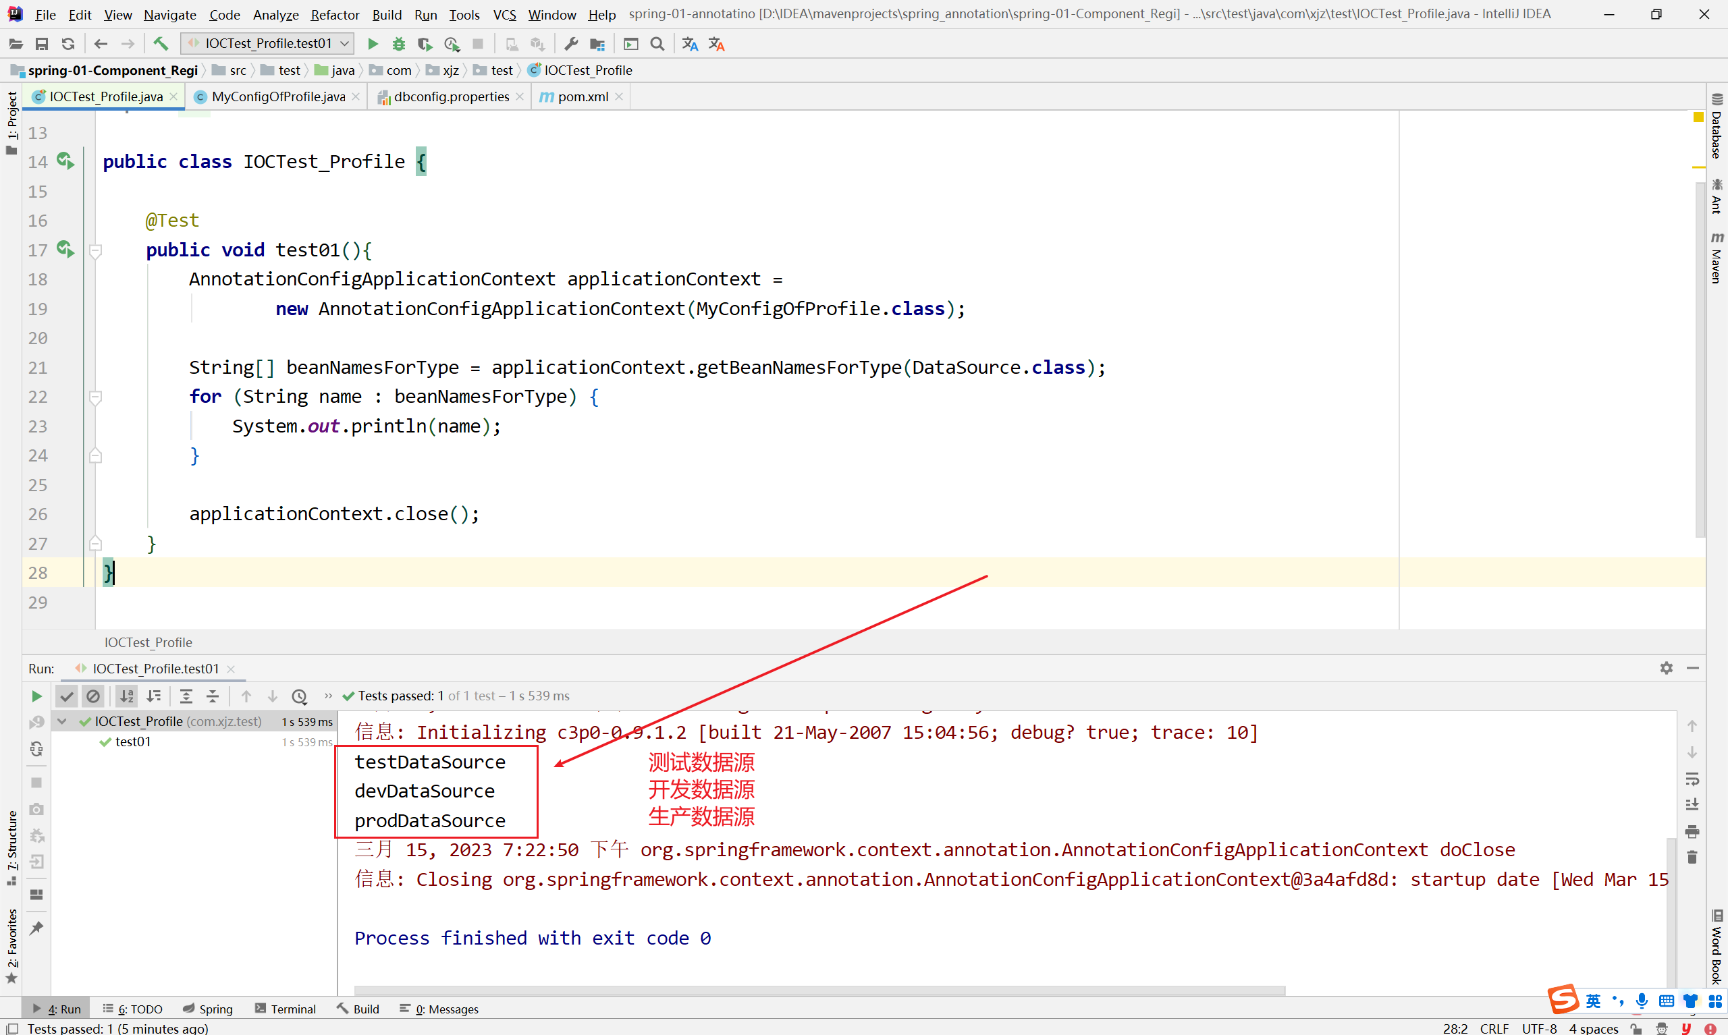Show more test toolbar actions chevron
This screenshot has height=1035, width=1728.
click(328, 696)
